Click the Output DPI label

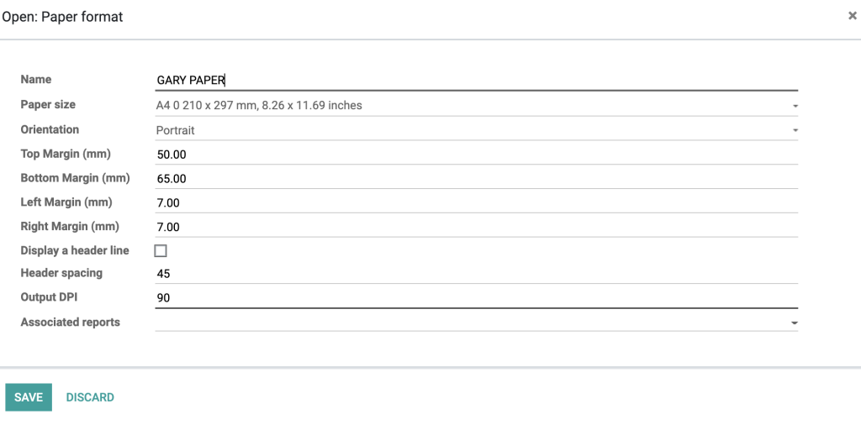click(45, 296)
